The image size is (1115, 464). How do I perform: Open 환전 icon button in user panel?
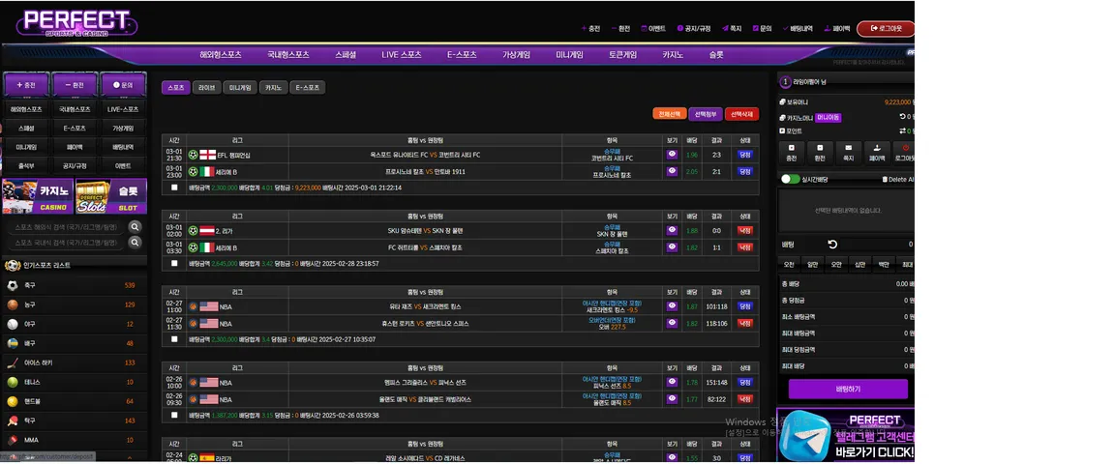point(820,153)
